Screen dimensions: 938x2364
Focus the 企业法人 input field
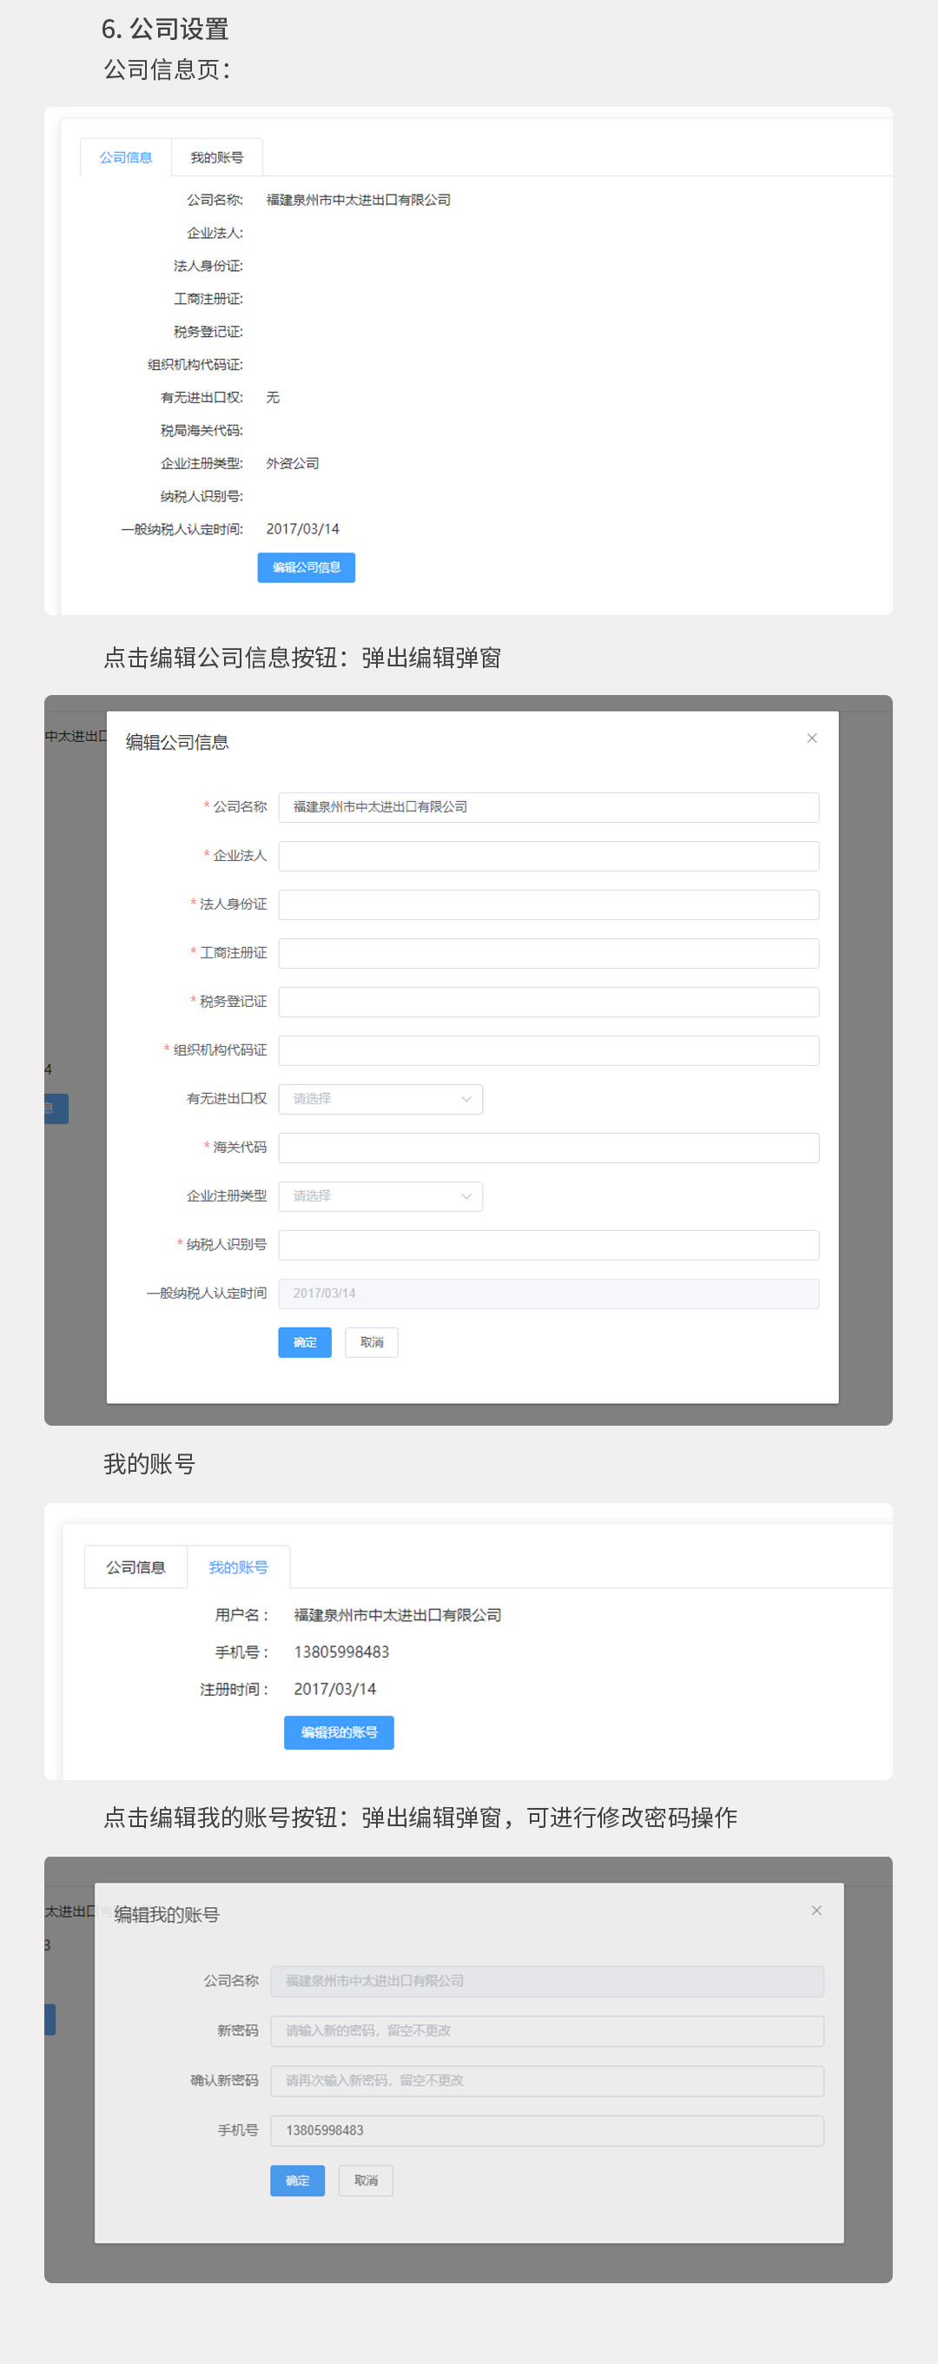pos(548,855)
